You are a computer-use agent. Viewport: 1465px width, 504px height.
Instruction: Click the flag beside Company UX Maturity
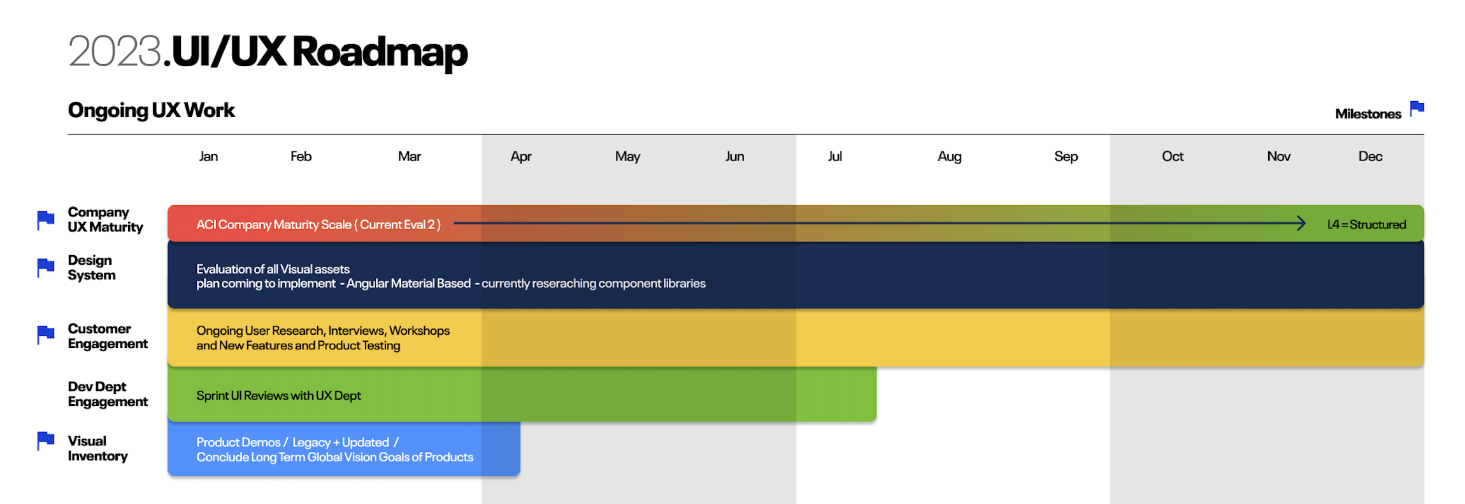pos(45,220)
